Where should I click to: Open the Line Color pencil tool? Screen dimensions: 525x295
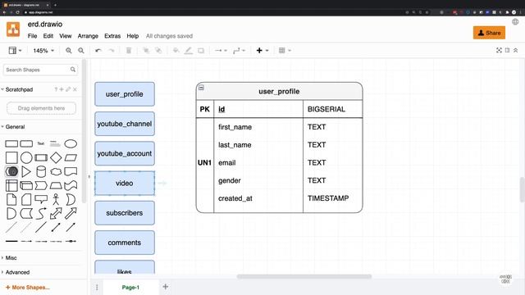point(188,51)
